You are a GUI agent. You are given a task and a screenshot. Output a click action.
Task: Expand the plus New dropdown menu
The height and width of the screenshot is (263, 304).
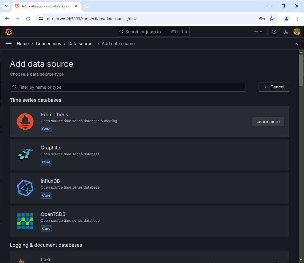tap(258, 32)
